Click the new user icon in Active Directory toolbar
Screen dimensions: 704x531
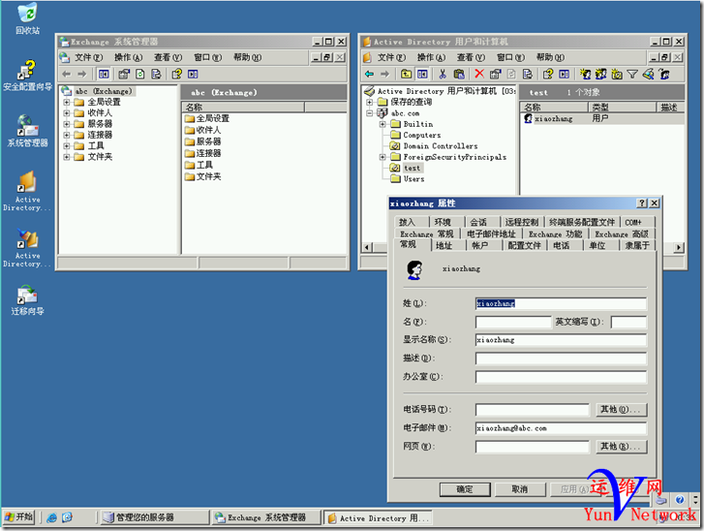pyautogui.click(x=585, y=74)
